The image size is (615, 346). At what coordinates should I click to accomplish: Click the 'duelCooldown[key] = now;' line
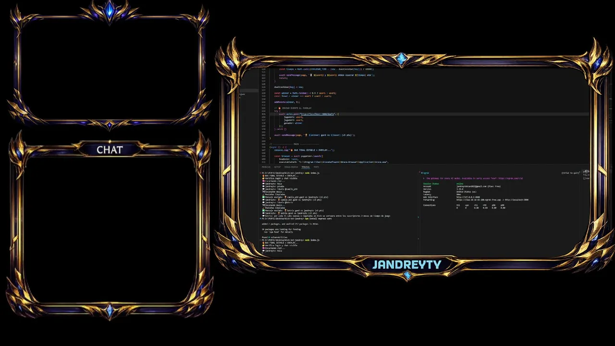coord(289,87)
